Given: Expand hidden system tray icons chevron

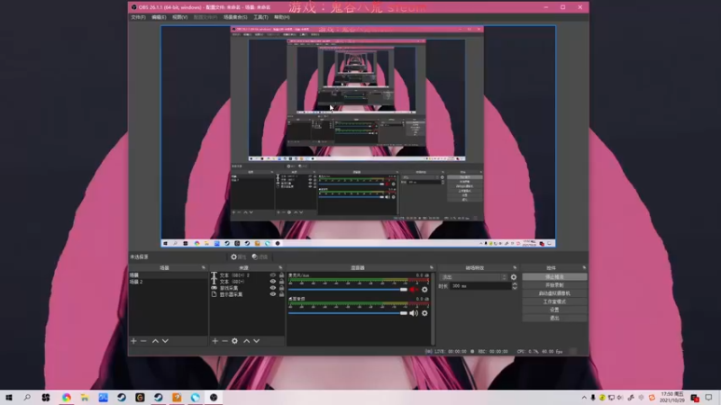Looking at the screenshot, I should tap(584, 398).
